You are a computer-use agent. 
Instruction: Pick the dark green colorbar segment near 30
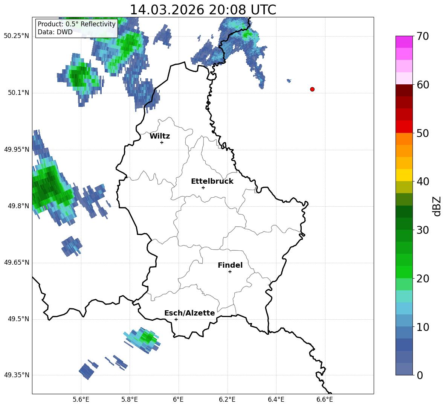404,224
